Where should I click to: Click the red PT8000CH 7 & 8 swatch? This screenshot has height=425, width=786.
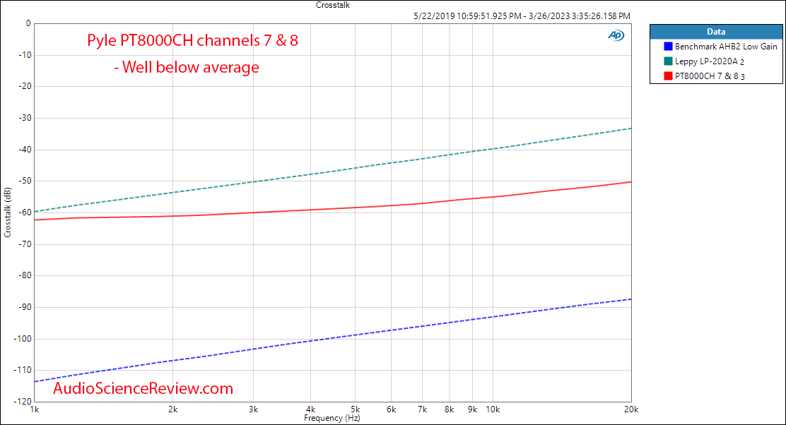(x=668, y=76)
